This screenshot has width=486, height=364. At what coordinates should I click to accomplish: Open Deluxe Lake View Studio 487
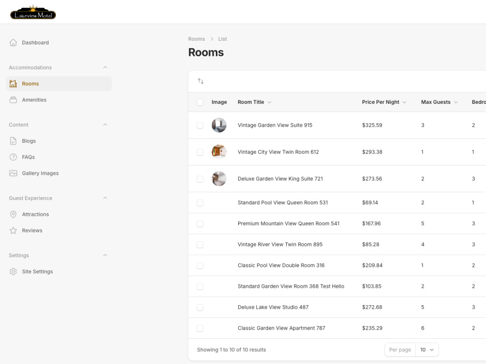[273, 307]
